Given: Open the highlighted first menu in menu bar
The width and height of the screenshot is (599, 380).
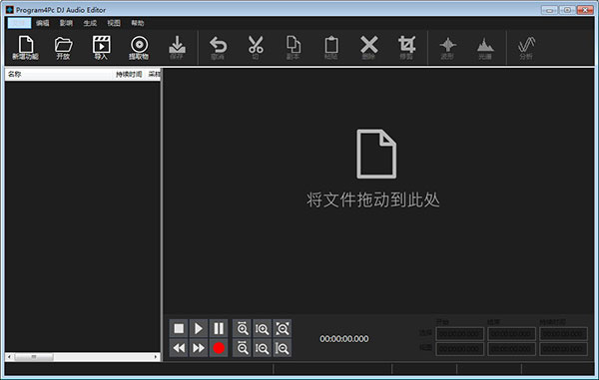Looking at the screenshot, I should 19,23.
